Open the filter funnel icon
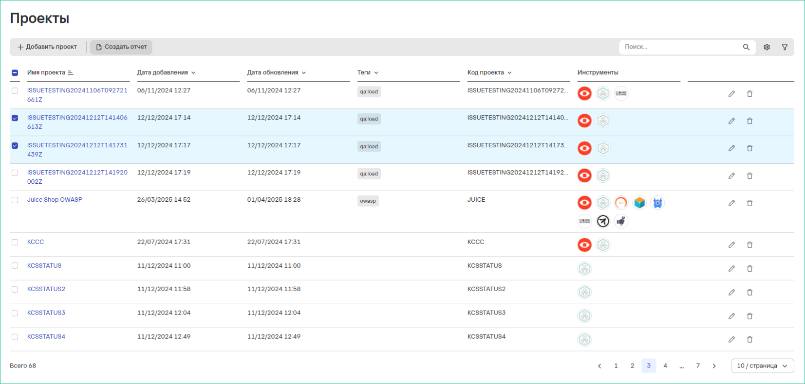This screenshot has width=805, height=384. click(785, 47)
